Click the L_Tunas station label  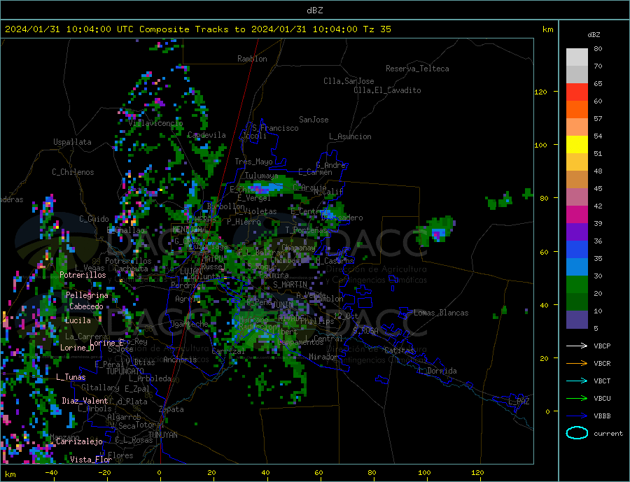pos(71,377)
